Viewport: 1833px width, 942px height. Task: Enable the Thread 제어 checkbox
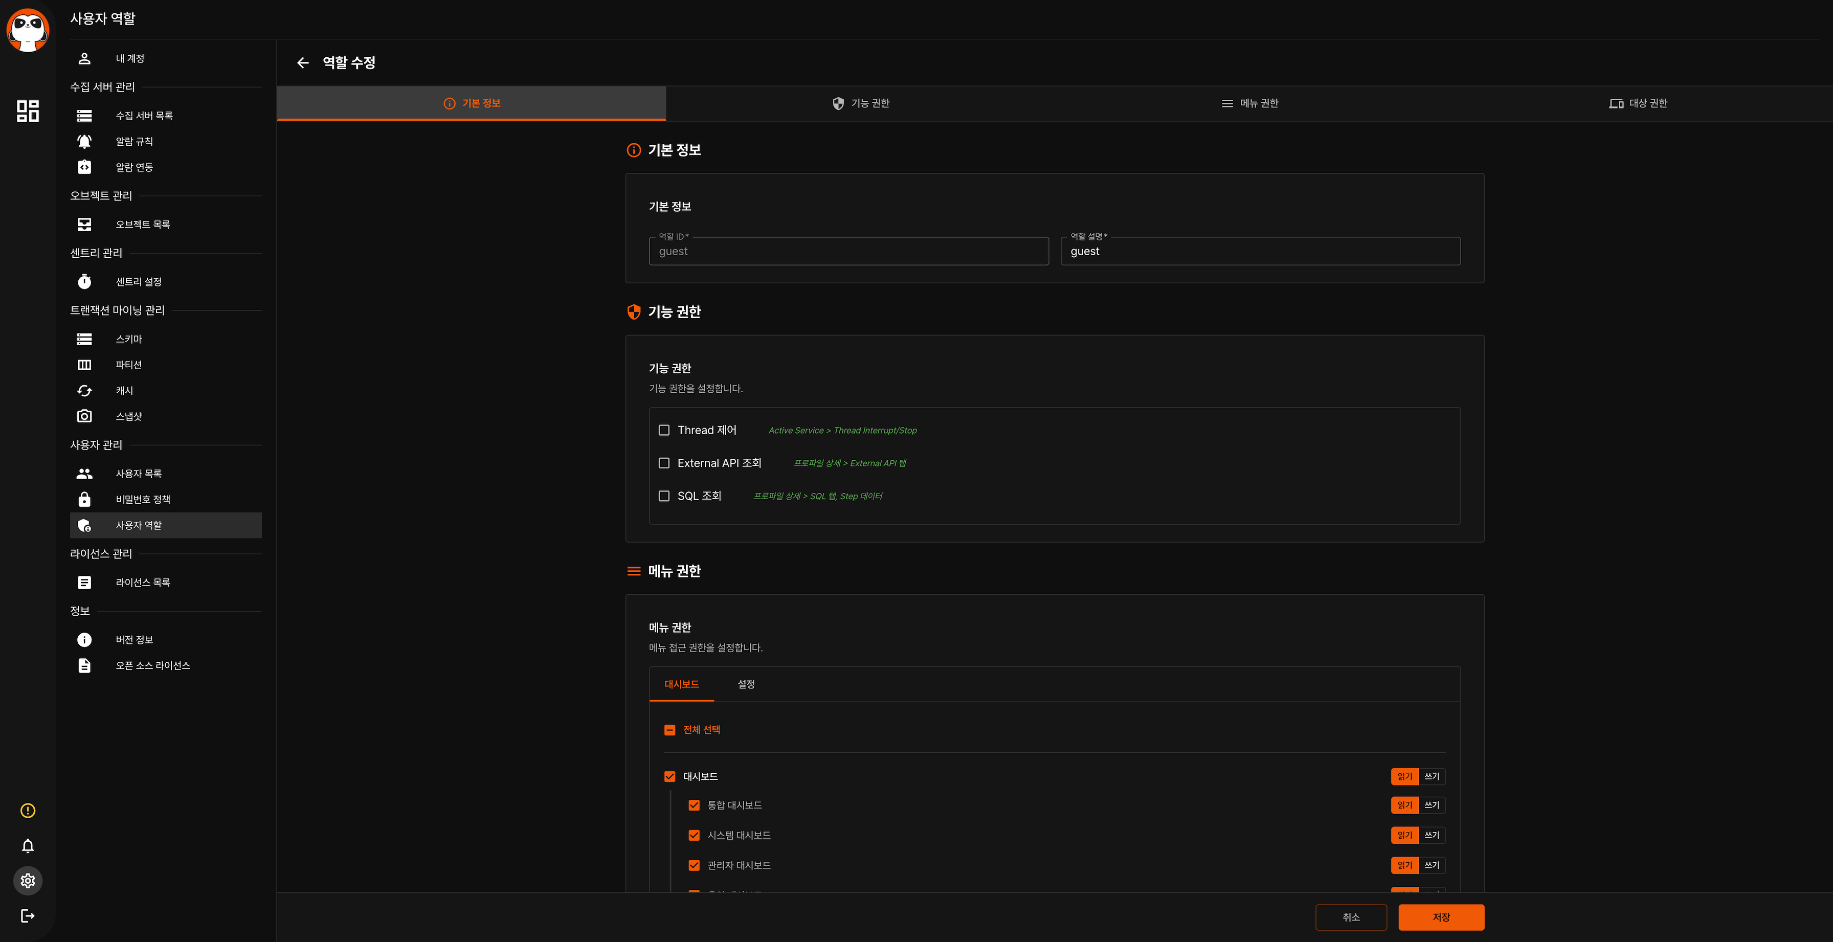click(664, 431)
